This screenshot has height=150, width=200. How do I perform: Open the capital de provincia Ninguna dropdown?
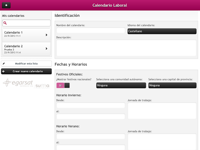tap(172, 86)
